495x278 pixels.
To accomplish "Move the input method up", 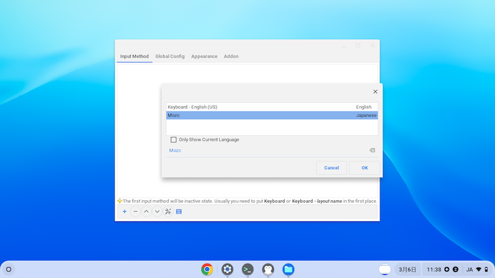I will 146,212.
